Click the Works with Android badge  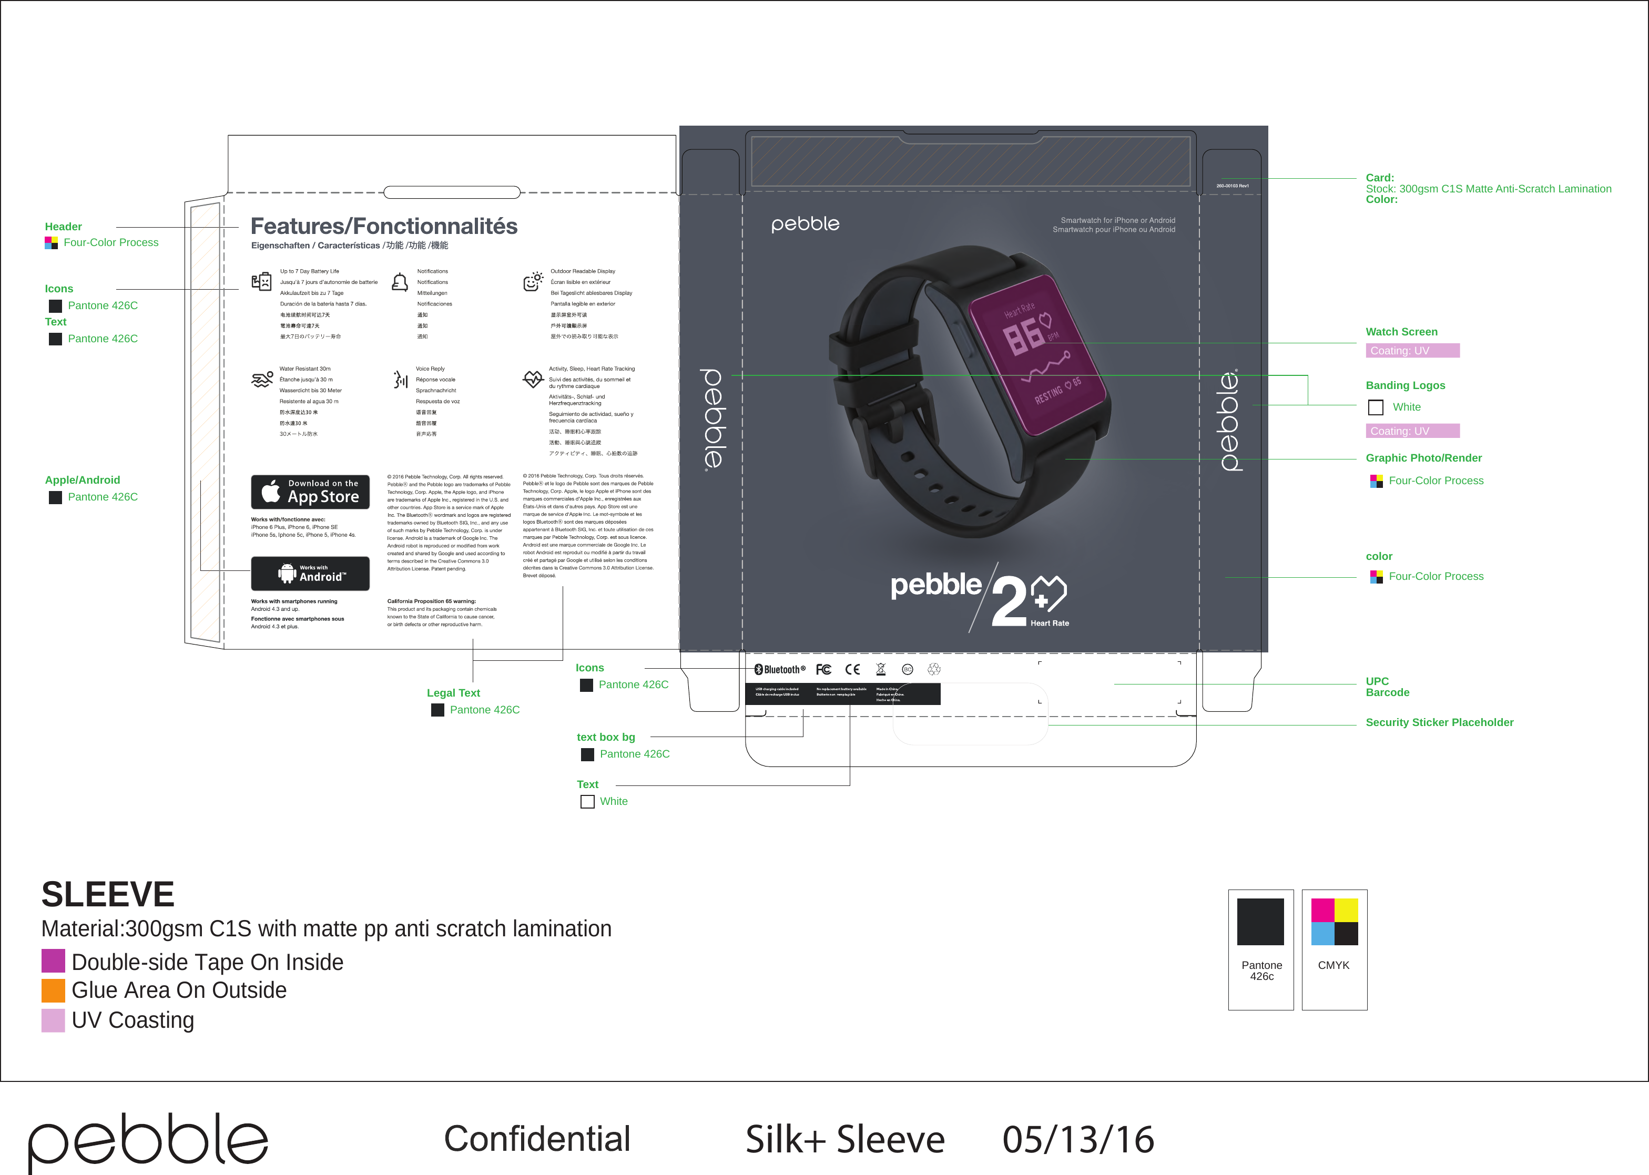310,573
